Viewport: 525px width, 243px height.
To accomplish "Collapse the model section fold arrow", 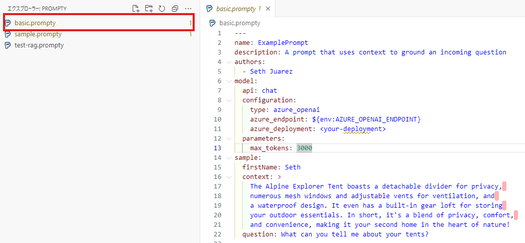I will coord(228,81).
